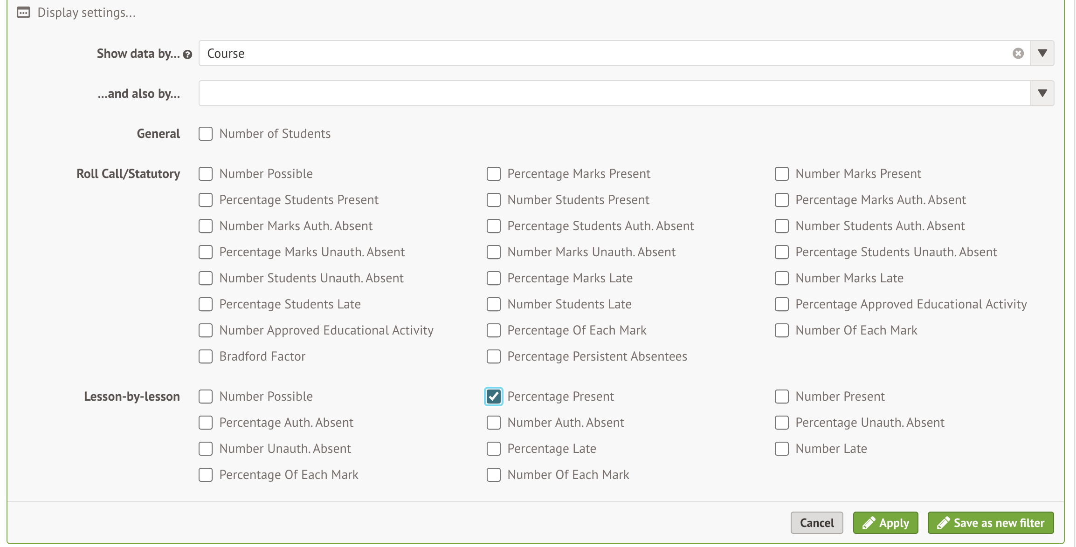
Task: Click the Course combo box field
Action: 606,54
